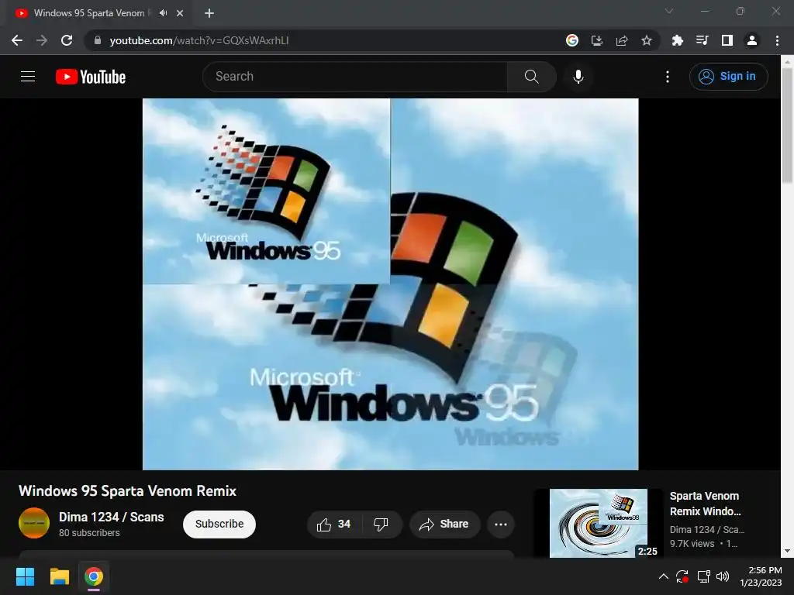Image resolution: width=794 pixels, height=595 pixels.
Task: Open the Extensions puzzle icon
Action: point(677,40)
